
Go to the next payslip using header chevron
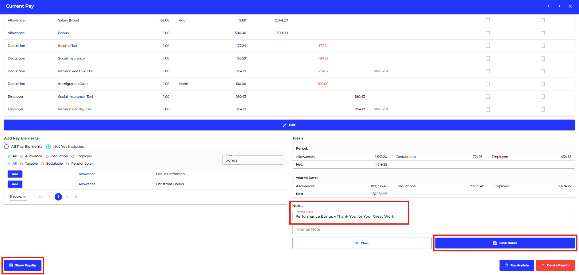pyautogui.click(x=559, y=6)
